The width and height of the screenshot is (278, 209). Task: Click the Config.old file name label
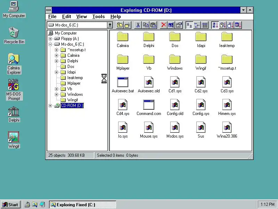click(175, 114)
